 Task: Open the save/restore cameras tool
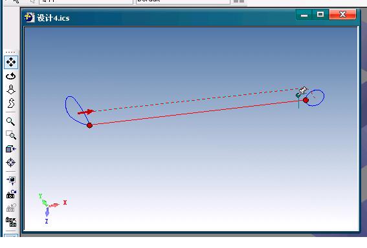click(x=11, y=222)
